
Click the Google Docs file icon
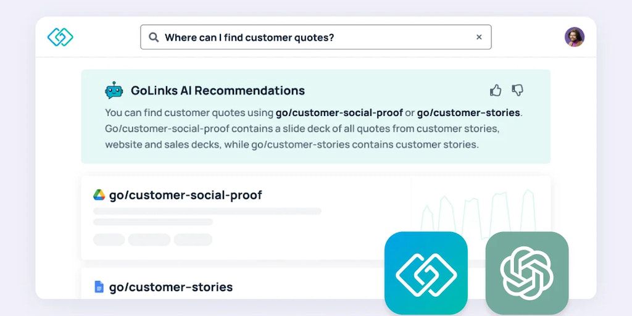pos(99,287)
